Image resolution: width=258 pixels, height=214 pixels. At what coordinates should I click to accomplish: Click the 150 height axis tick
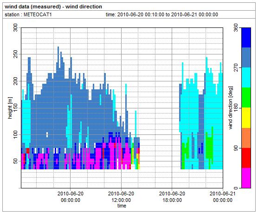tap(15, 108)
